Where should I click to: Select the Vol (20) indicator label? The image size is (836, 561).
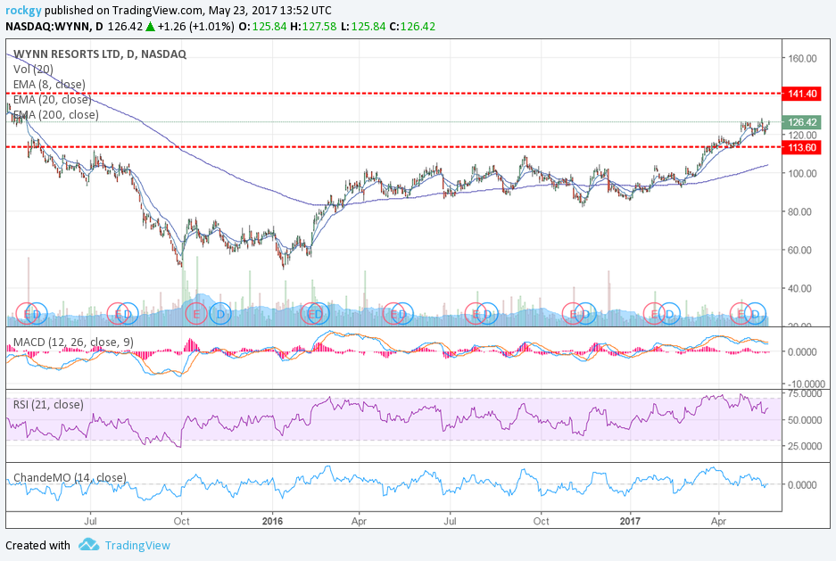coord(33,70)
